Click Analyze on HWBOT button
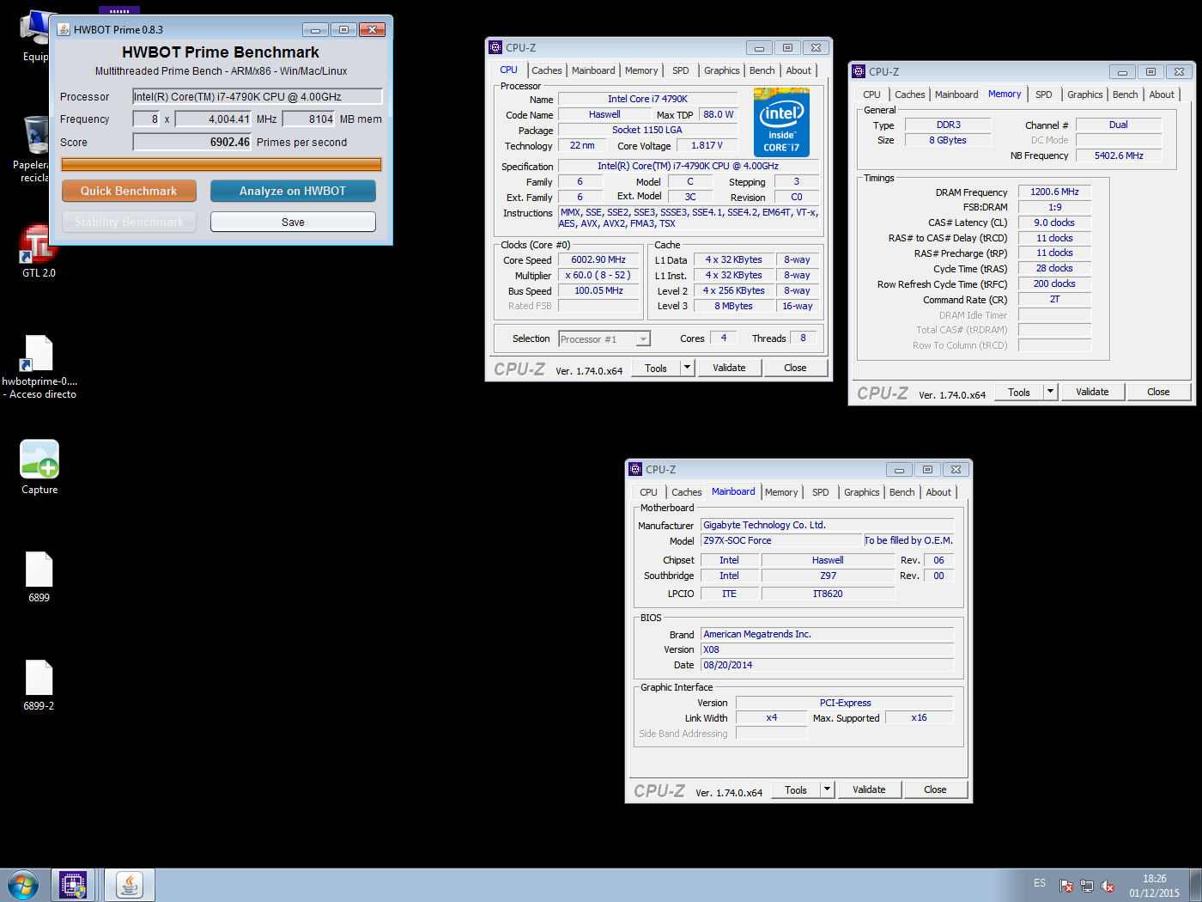 pyautogui.click(x=293, y=191)
